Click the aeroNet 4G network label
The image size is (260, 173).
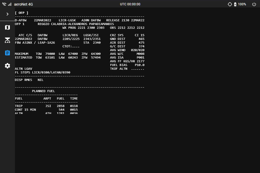tap(23, 4)
